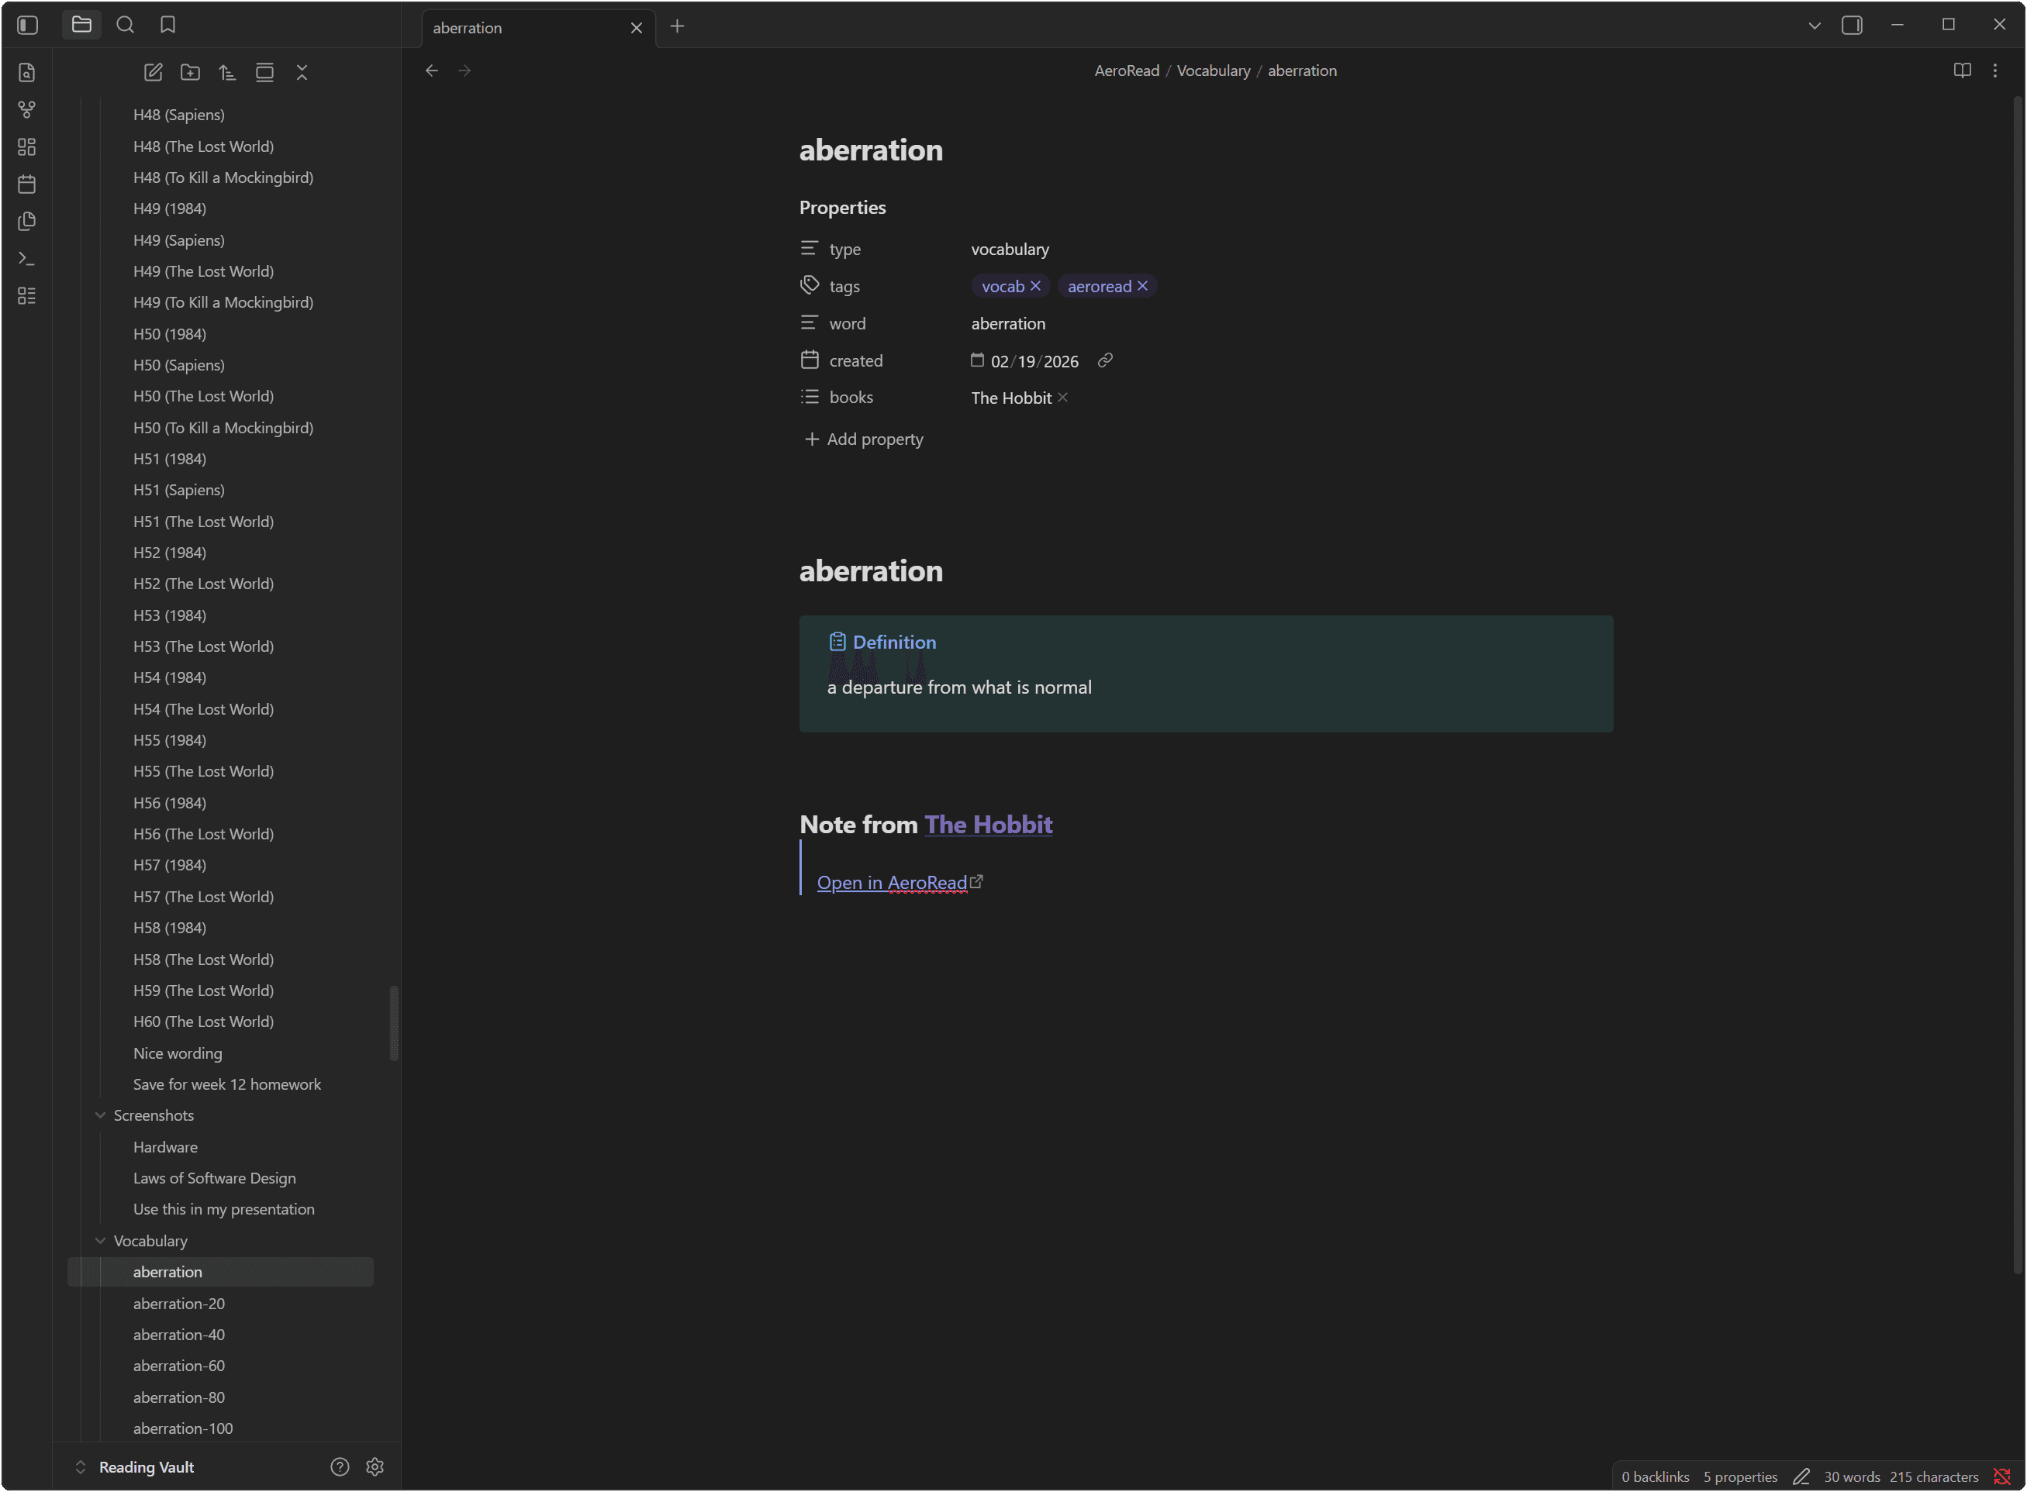Toggle tab stacking near the window controls

point(1852,24)
